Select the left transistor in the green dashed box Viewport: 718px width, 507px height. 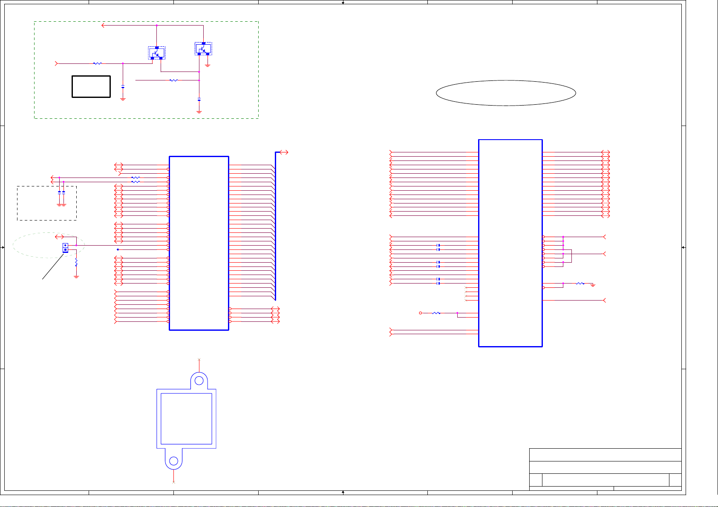[156, 53]
